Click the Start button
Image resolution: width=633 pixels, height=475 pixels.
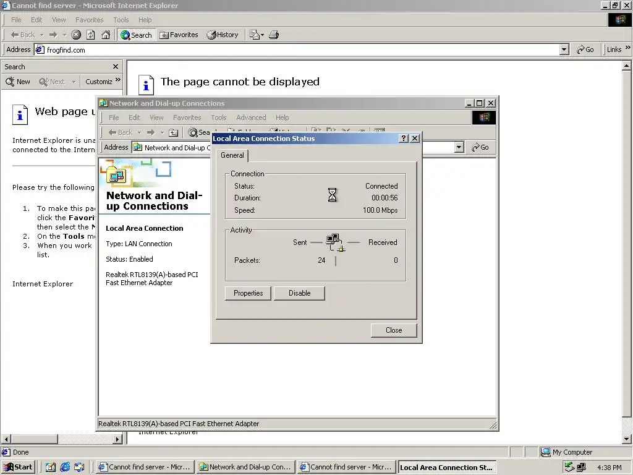coord(18,468)
